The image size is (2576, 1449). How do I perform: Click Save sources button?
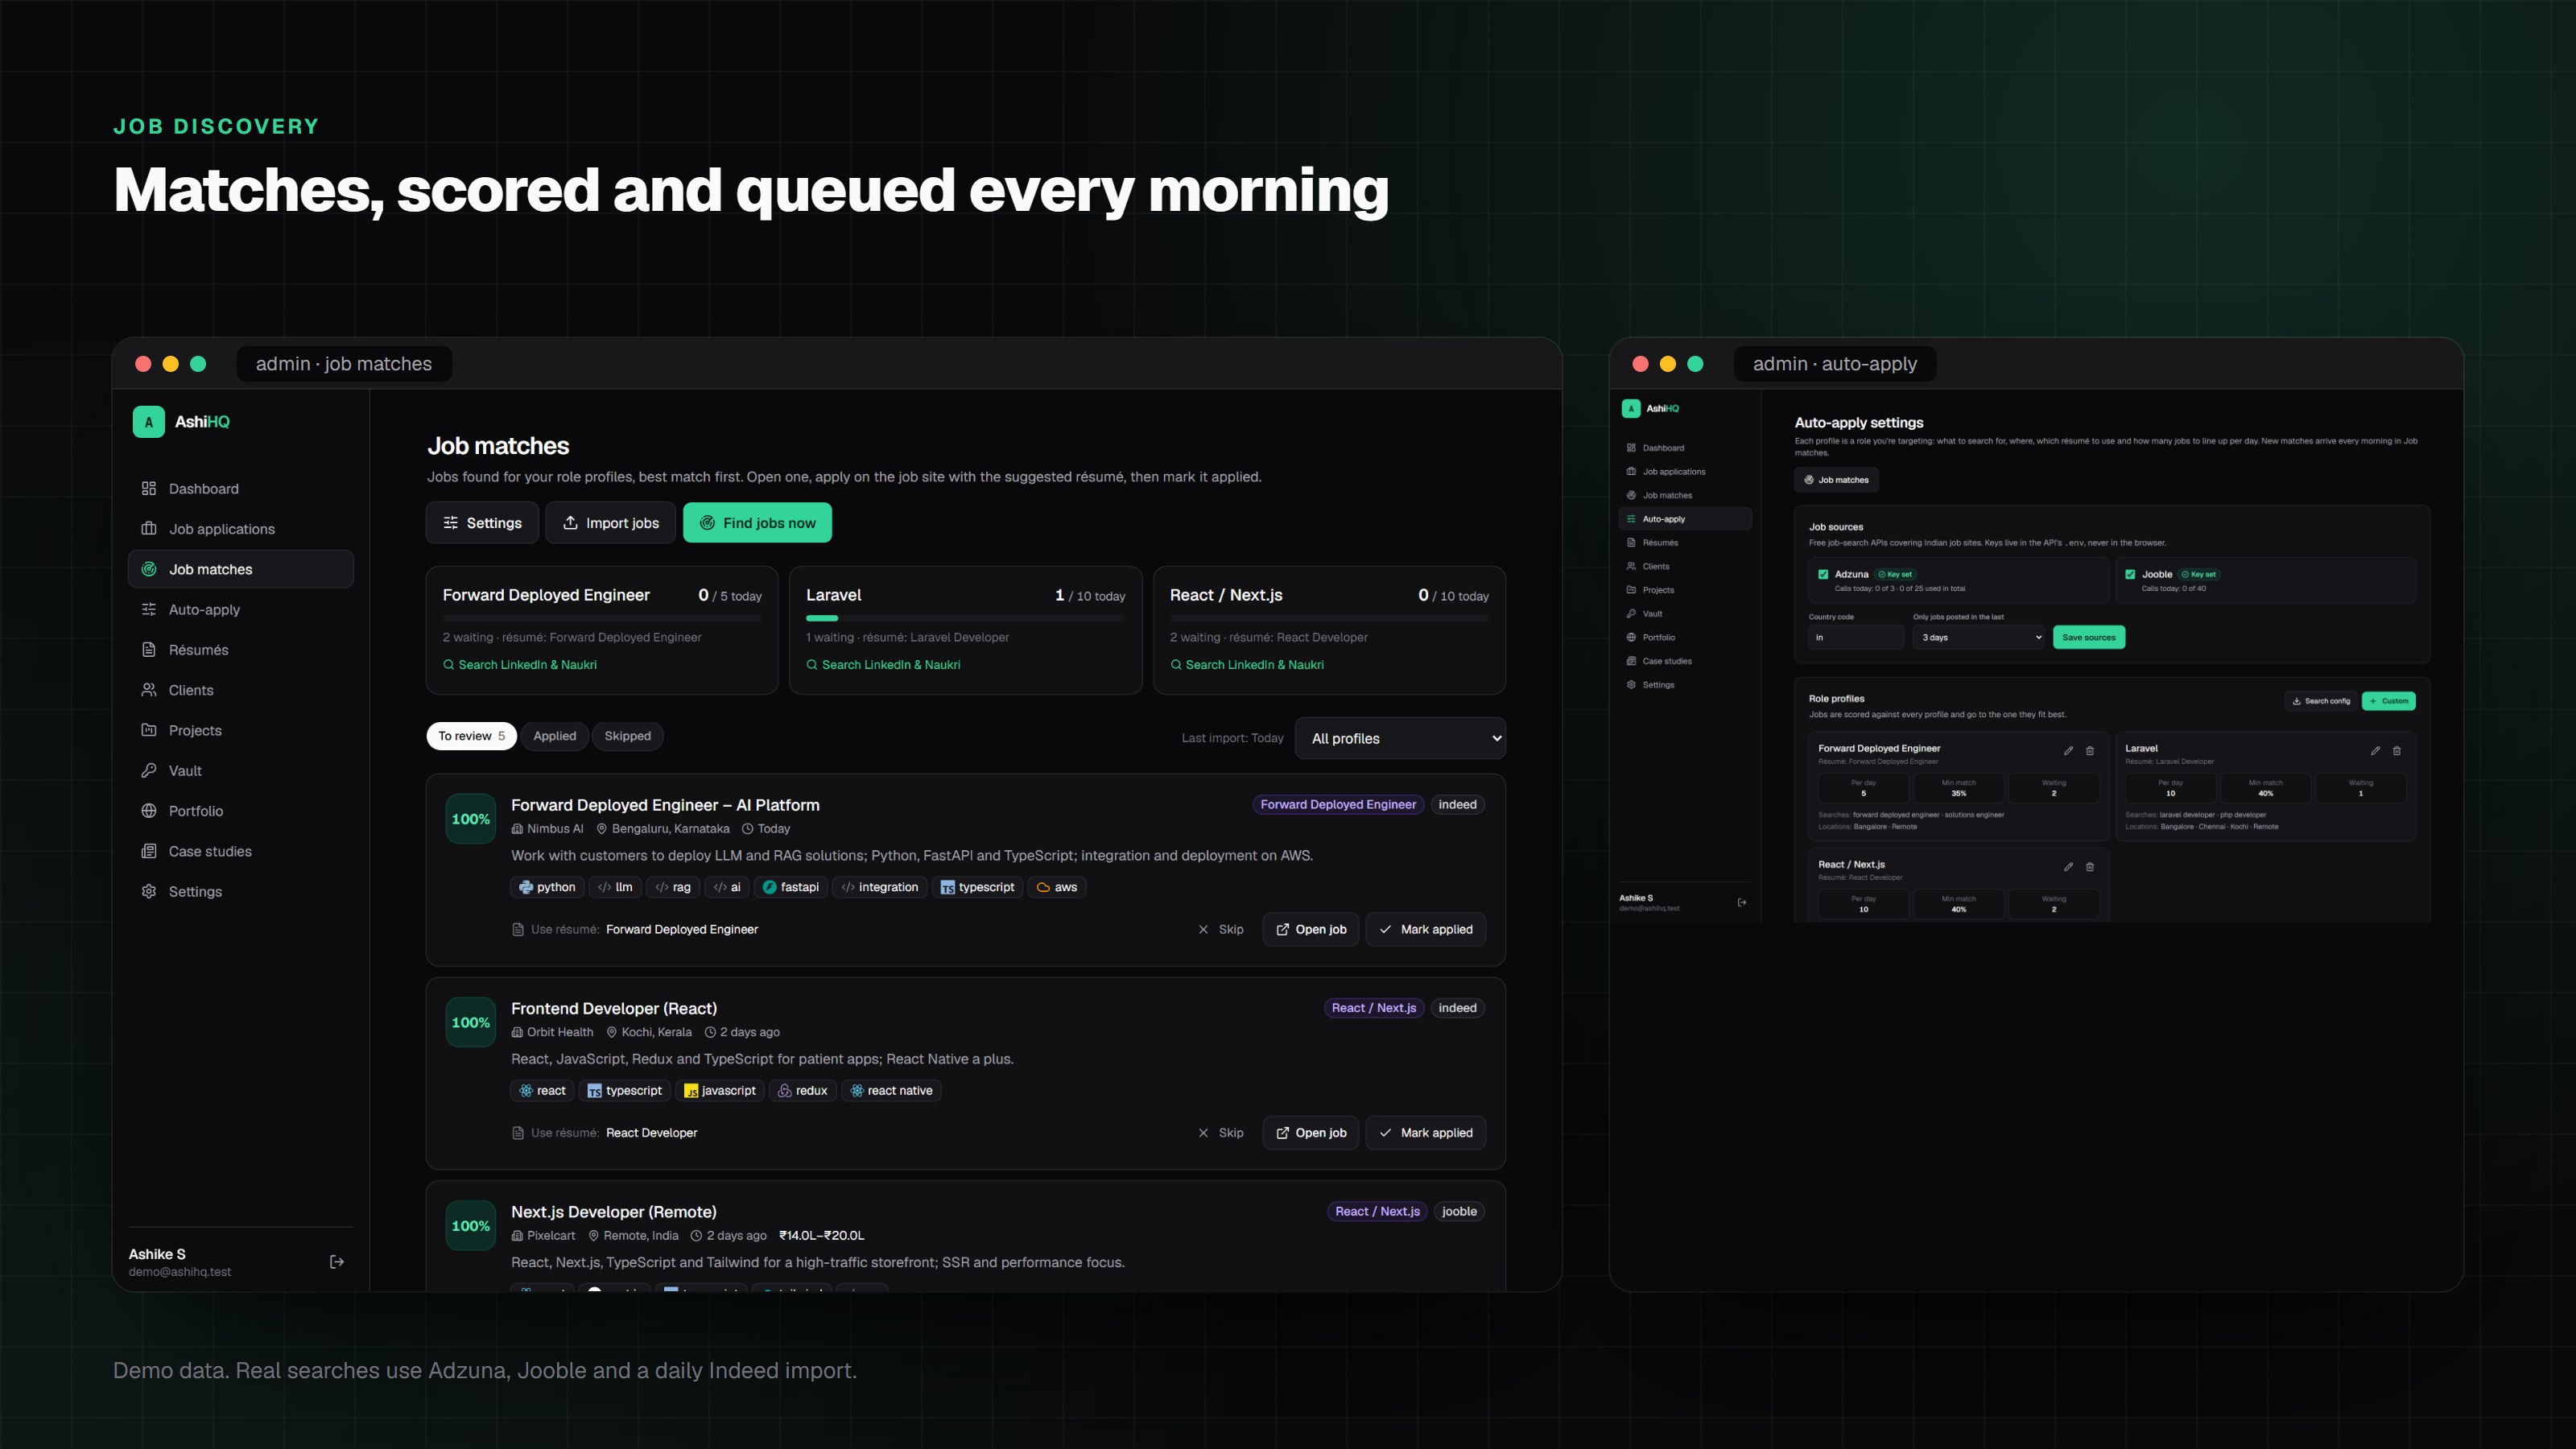point(2088,637)
